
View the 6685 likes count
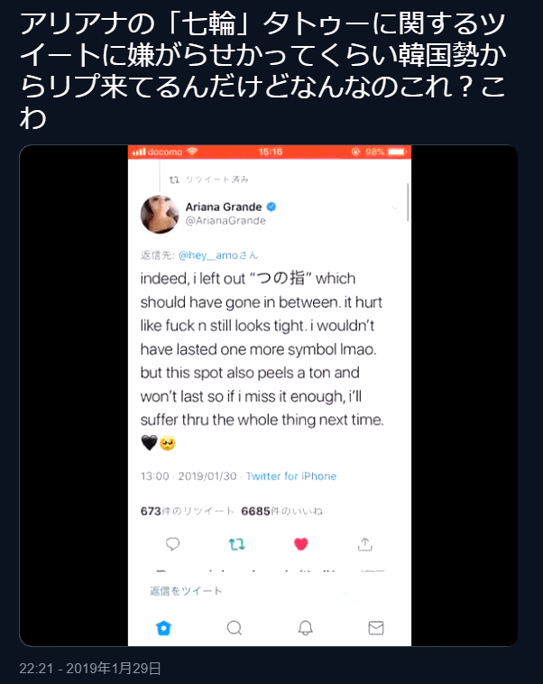(281, 511)
